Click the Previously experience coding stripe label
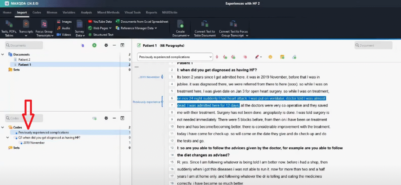The height and width of the screenshot is (185, 401). [x=146, y=102]
